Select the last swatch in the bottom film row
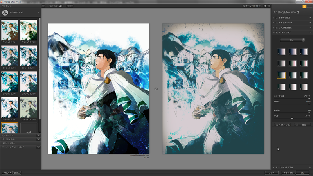Image resolution: width=313 pixels, height=176 pixels. click(x=304, y=87)
